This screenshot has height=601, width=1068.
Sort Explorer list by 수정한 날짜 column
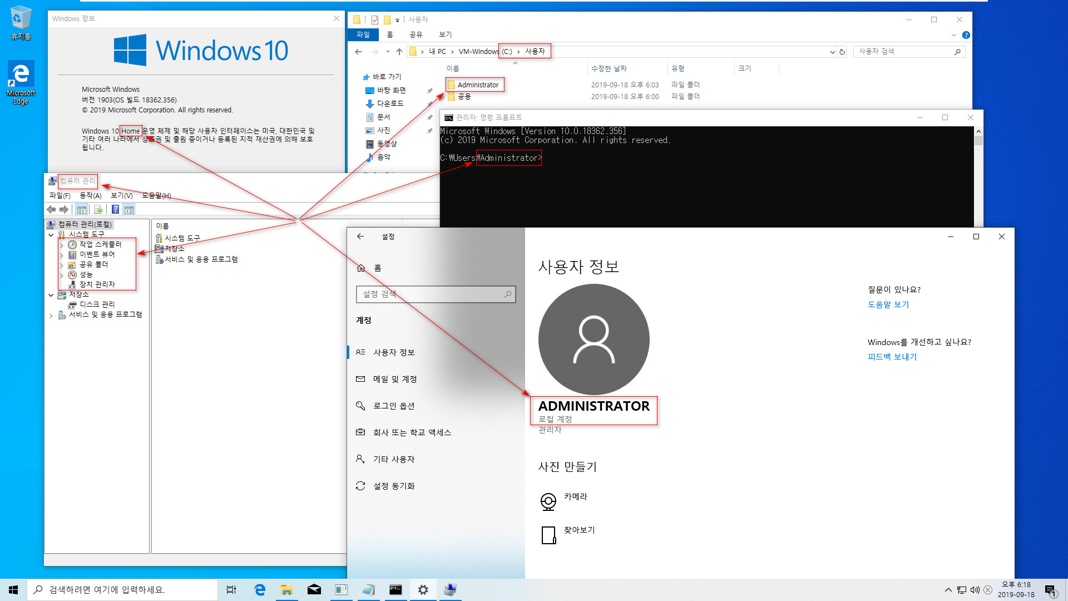tap(609, 68)
